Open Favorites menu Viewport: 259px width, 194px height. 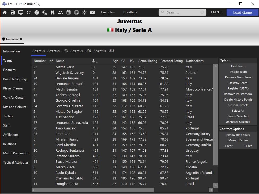[x=108, y=12]
